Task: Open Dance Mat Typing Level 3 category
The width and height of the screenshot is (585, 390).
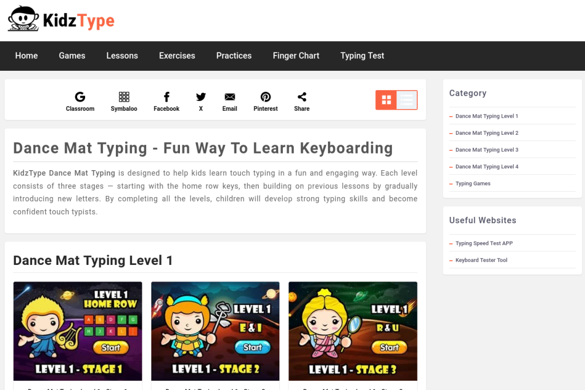Action: pyautogui.click(x=487, y=150)
